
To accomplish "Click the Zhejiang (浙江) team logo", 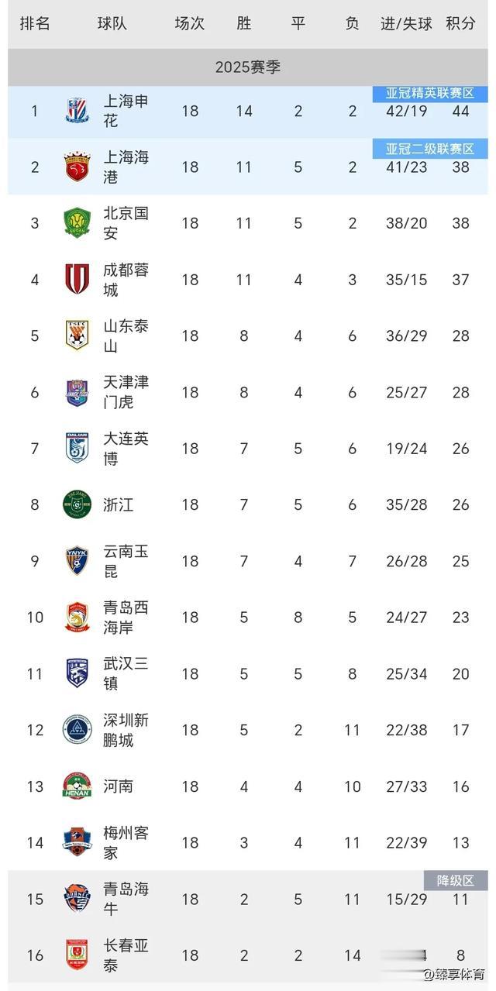I will pyautogui.click(x=77, y=504).
